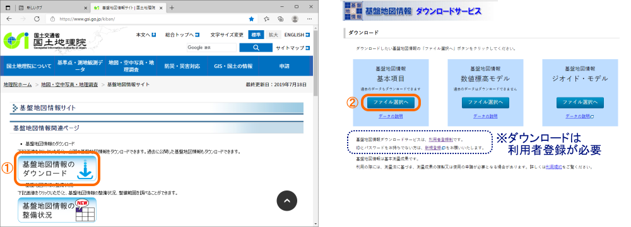Click the 利用者登録制 link

click(440, 140)
